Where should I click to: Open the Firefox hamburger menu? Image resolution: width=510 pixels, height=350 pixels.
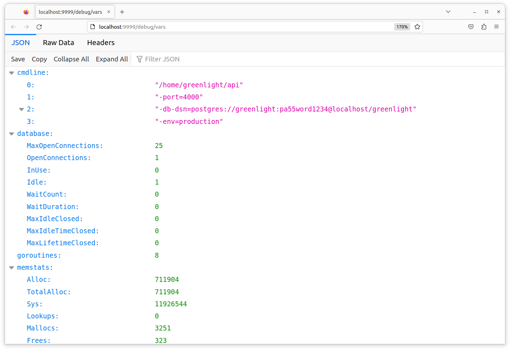pos(497,27)
